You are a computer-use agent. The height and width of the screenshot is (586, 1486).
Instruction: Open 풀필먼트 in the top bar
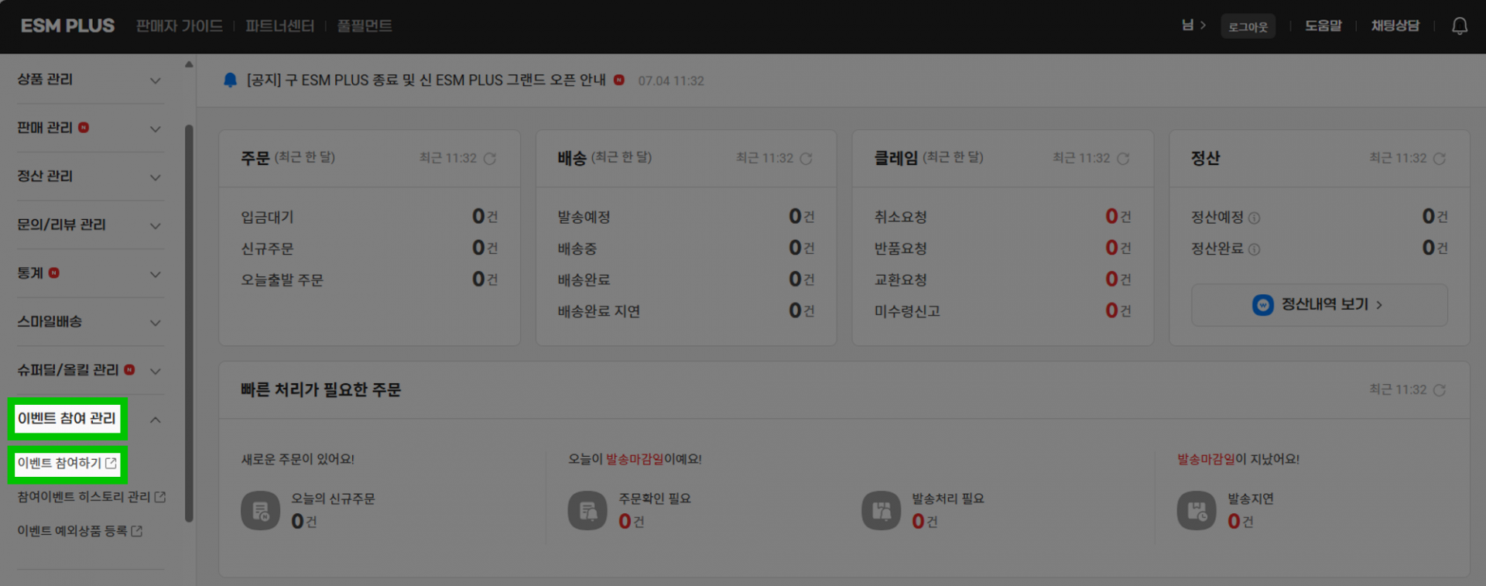pyautogui.click(x=365, y=26)
